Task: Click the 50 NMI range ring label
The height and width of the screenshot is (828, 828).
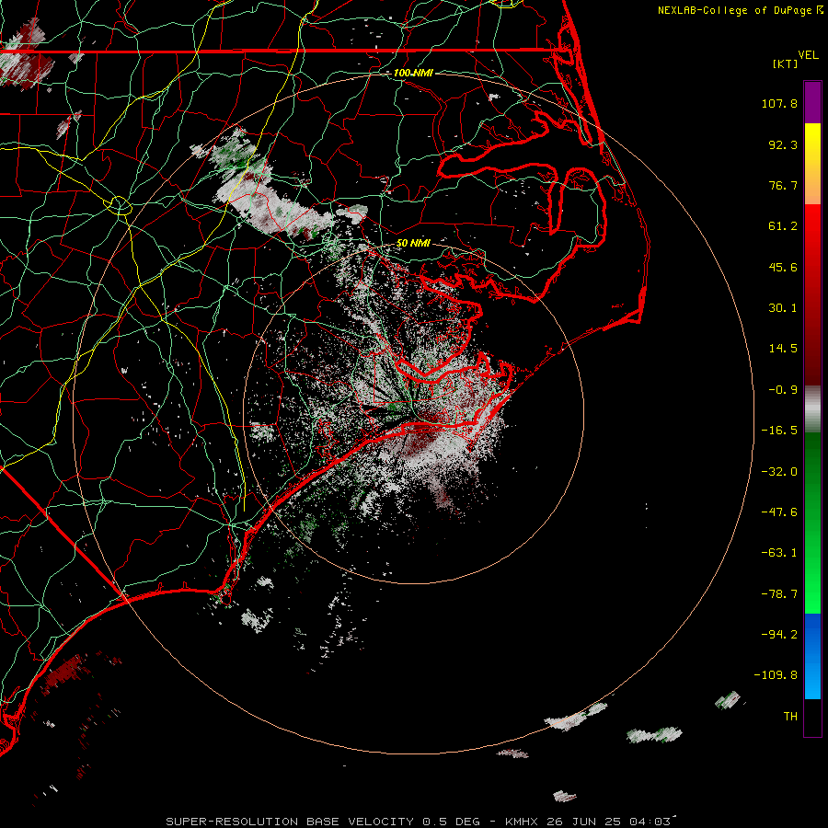Action: point(413,244)
